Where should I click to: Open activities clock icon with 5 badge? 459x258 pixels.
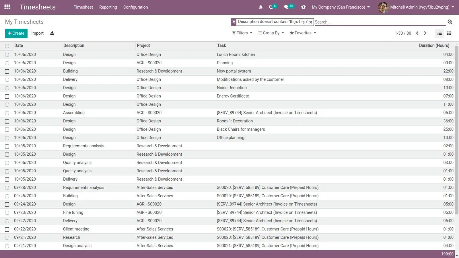tap(273, 7)
